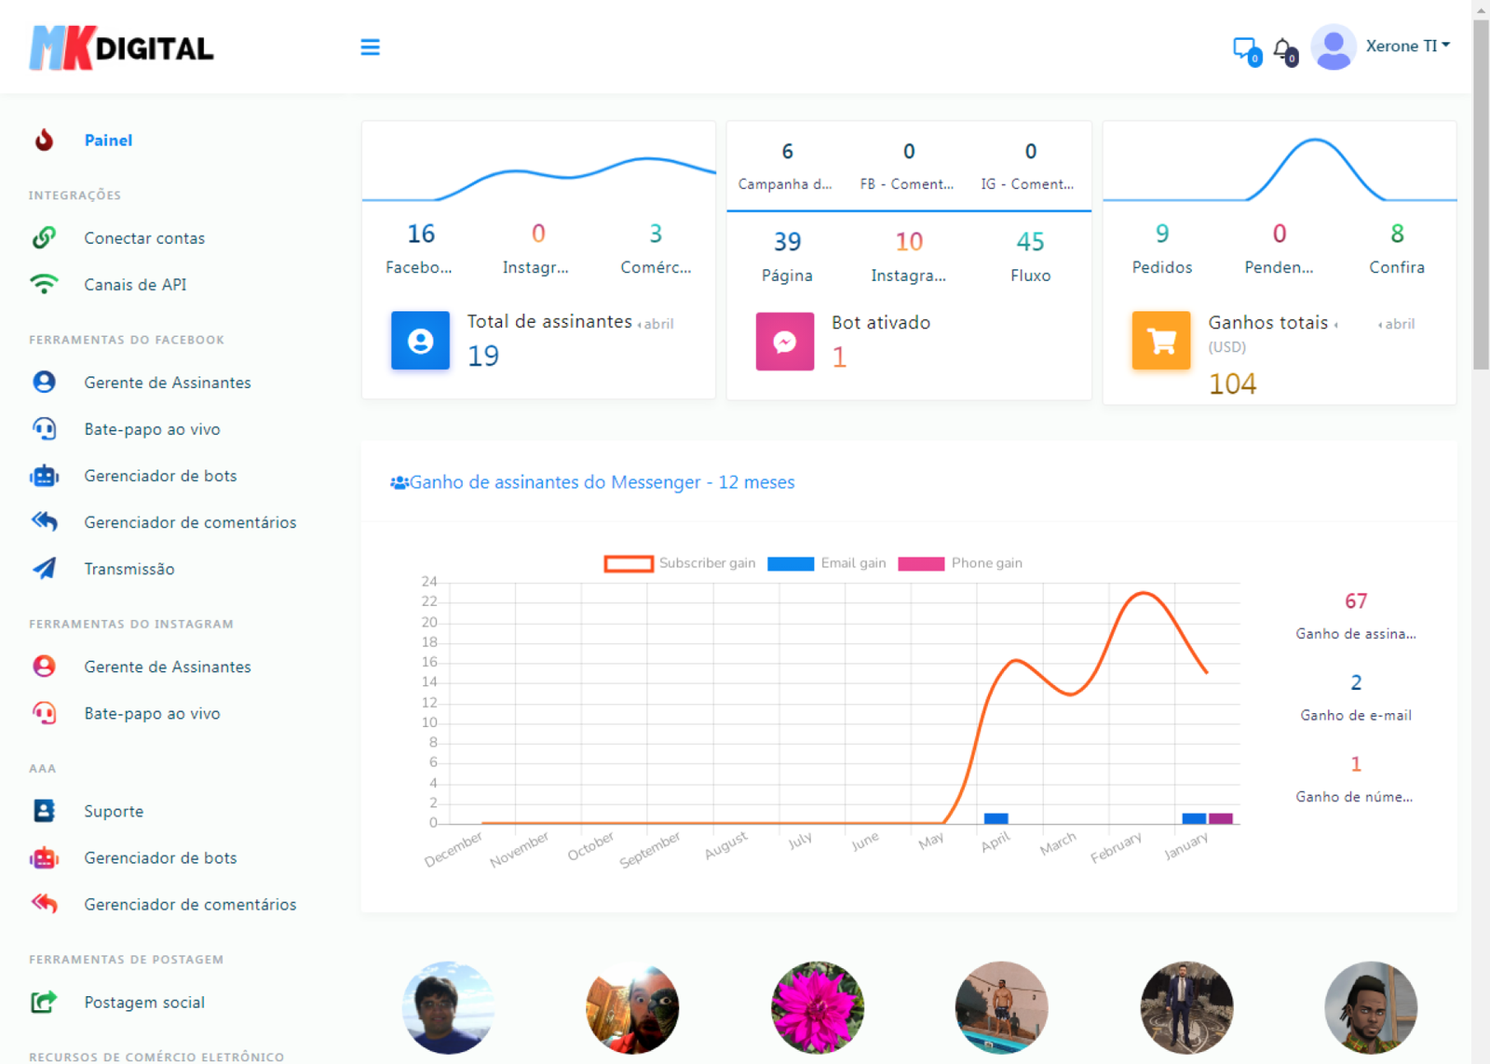This screenshot has height=1064, width=1490.
Task: Click the pink flower profile thumbnail
Action: 817,1007
